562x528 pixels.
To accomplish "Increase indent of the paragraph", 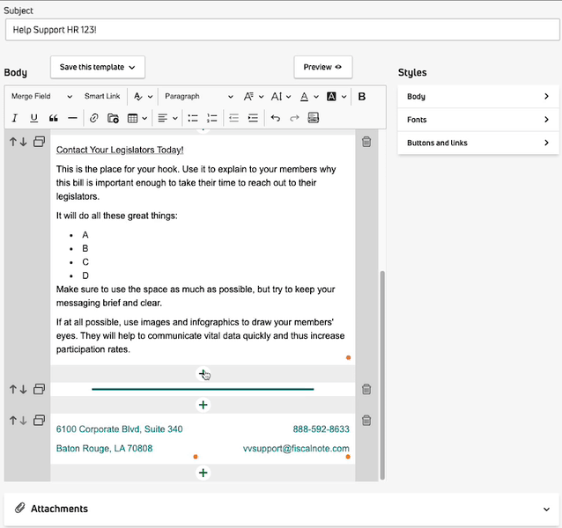I will (x=253, y=118).
